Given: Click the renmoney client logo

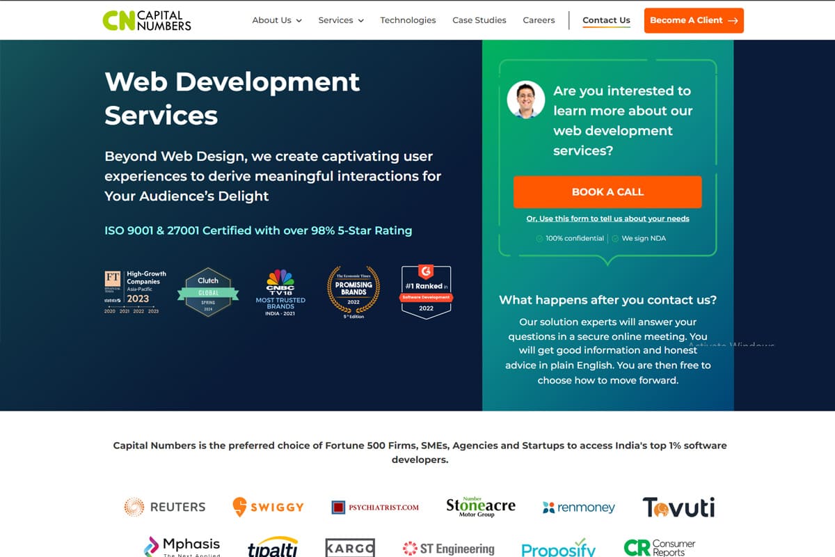Looking at the screenshot, I should [x=579, y=507].
